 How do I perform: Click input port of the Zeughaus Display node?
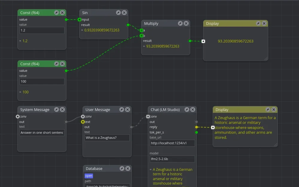click(213, 127)
